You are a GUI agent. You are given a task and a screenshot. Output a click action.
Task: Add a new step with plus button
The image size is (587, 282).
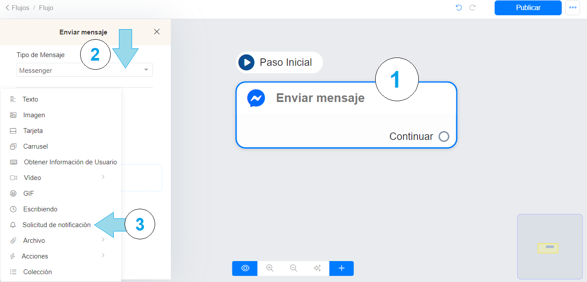(342, 268)
